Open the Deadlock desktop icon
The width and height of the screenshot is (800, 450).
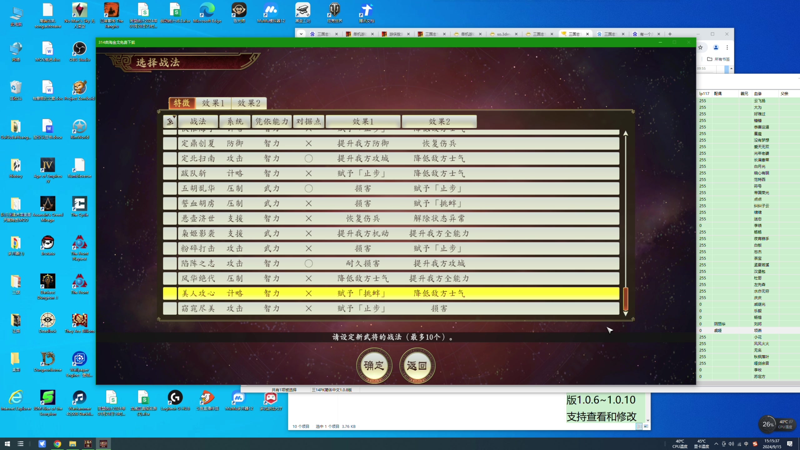click(x=47, y=323)
